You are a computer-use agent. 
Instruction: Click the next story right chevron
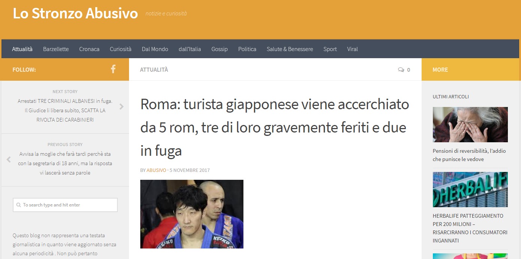pos(121,106)
